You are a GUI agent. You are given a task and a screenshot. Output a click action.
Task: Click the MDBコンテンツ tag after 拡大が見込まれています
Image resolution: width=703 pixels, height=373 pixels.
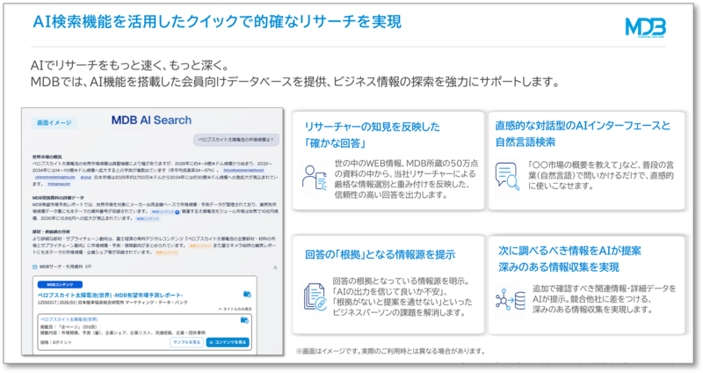pyautogui.click(x=148, y=218)
